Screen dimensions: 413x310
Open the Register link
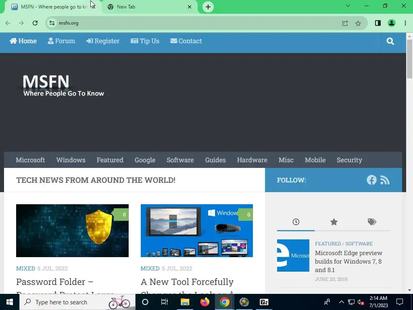pyautogui.click(x=103, y=41)
